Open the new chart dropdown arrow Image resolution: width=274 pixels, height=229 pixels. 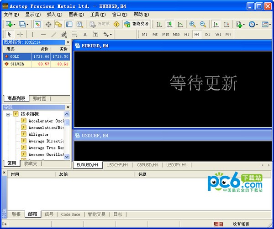[15, 24]
